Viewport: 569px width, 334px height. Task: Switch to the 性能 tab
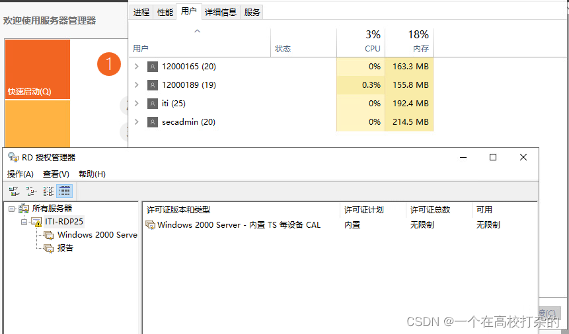pyautogui.click(x=165, y=13)
